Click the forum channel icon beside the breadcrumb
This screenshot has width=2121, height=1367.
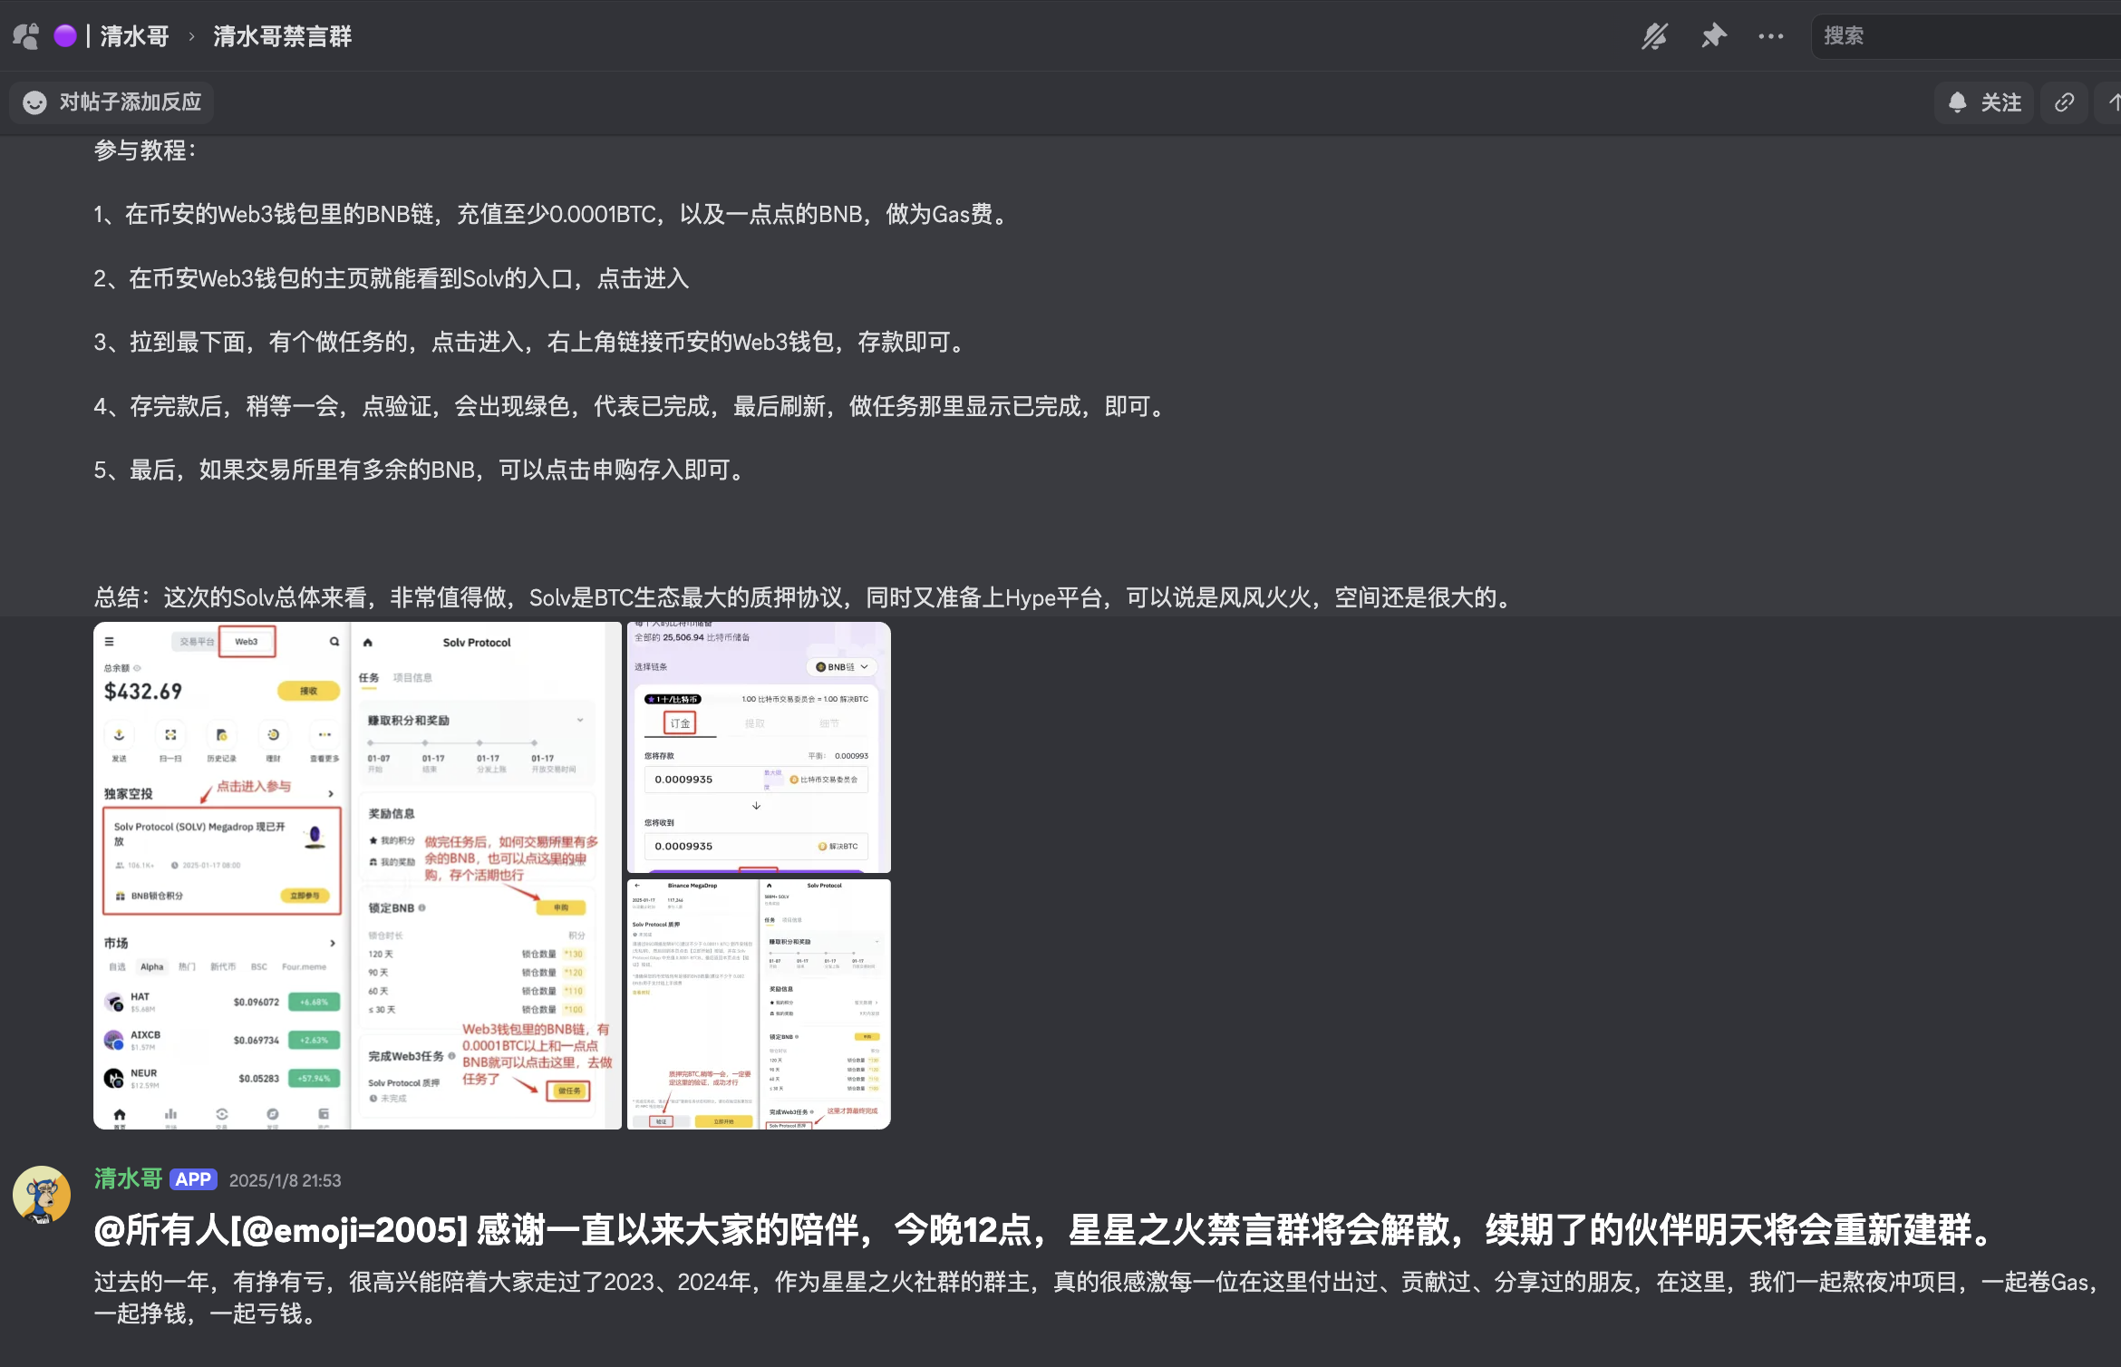coord(26,35)
